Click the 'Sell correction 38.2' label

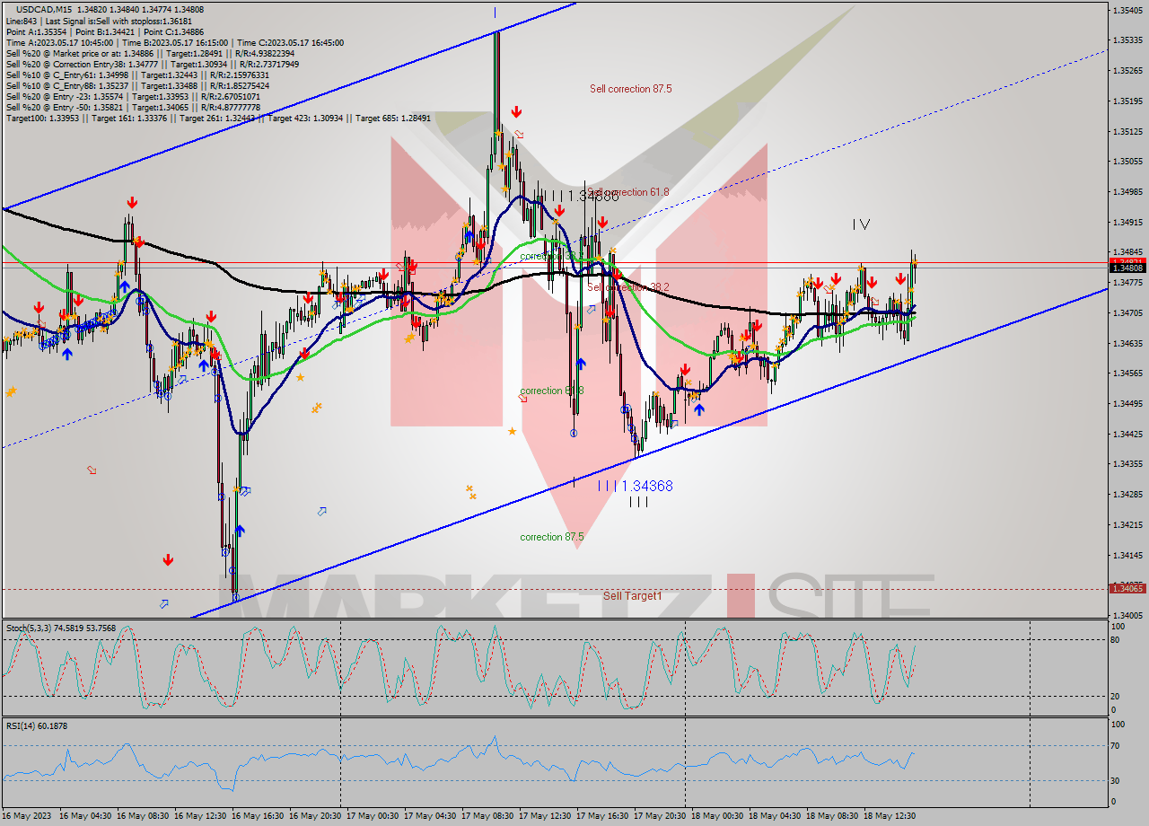point(628,287)
